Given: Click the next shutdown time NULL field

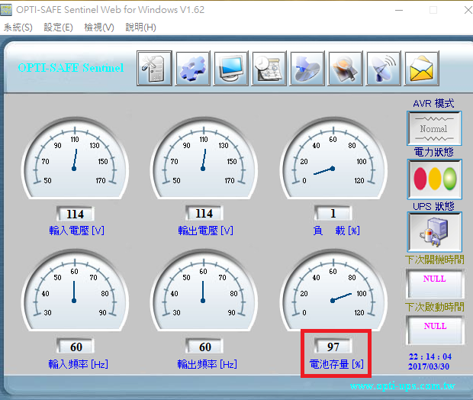Looking at the screenshot, I should pyautogui.click(x=435, y=283).
